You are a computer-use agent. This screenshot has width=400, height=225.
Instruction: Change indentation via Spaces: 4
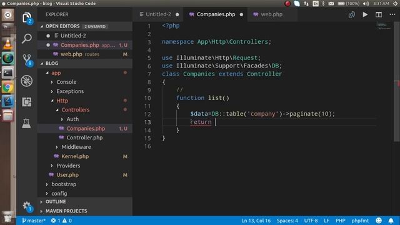(x=287, y=221)
